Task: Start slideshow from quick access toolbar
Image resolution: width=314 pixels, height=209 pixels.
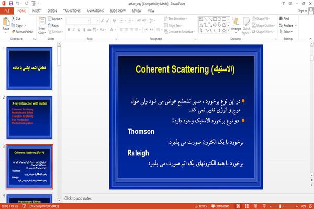Action: (x=33, y=3)
